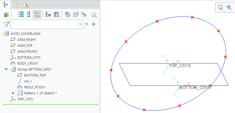Screen dimensions: 235x113
Task: Click the zoom area magnifier icon
Action: 220,7
